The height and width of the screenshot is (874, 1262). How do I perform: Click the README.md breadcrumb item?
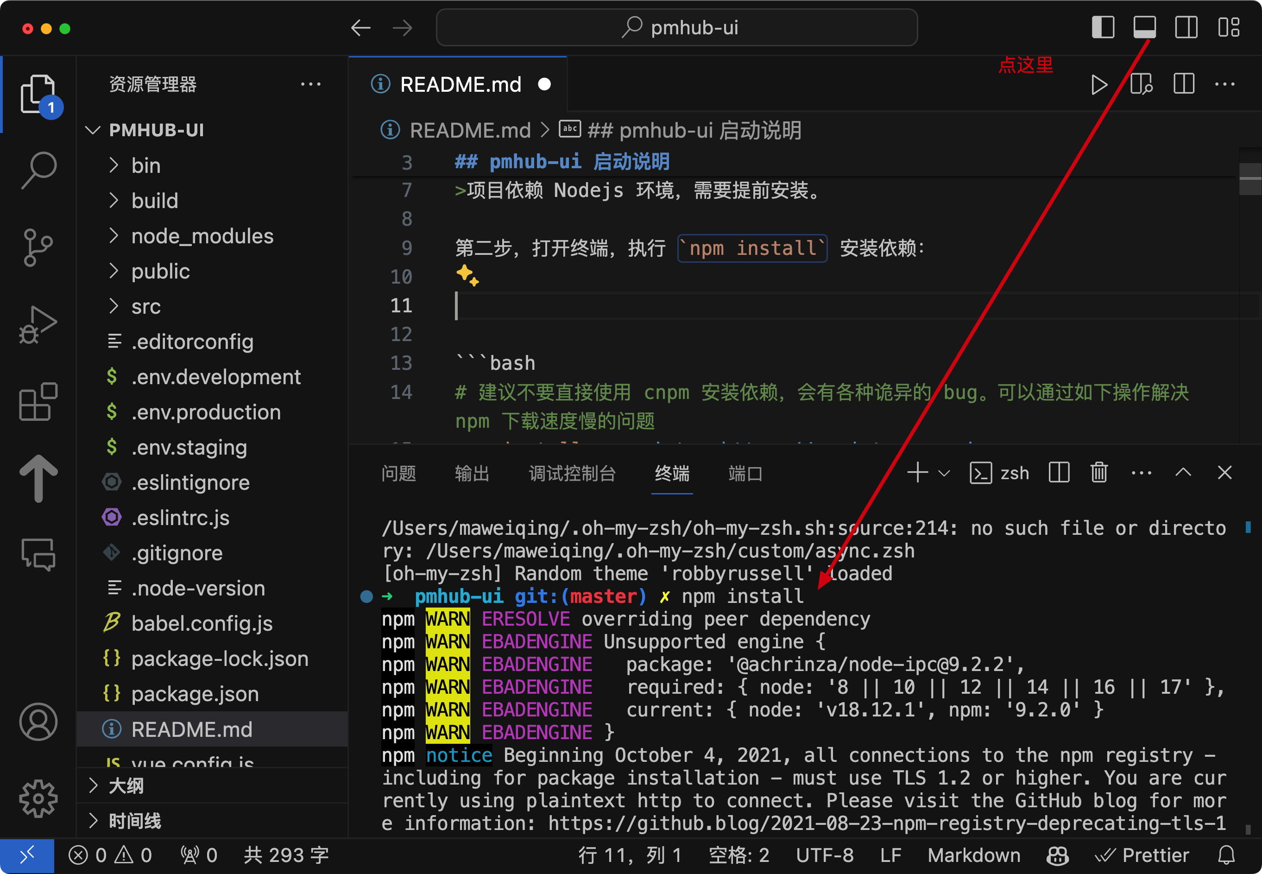click(x=470, y=130)
